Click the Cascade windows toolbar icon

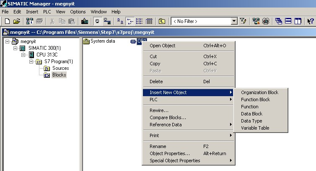point(279,21)
